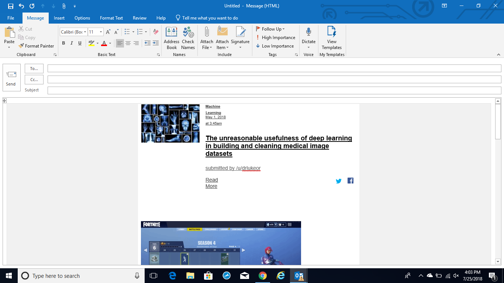
Task: Grow the font size with the larger A icon
Action: [108, 32]
